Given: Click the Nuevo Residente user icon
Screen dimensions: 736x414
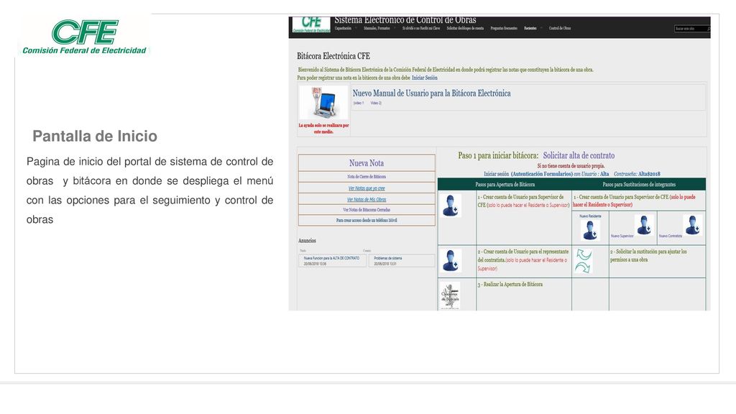Looking at the screenshot, I should (590, 229).
